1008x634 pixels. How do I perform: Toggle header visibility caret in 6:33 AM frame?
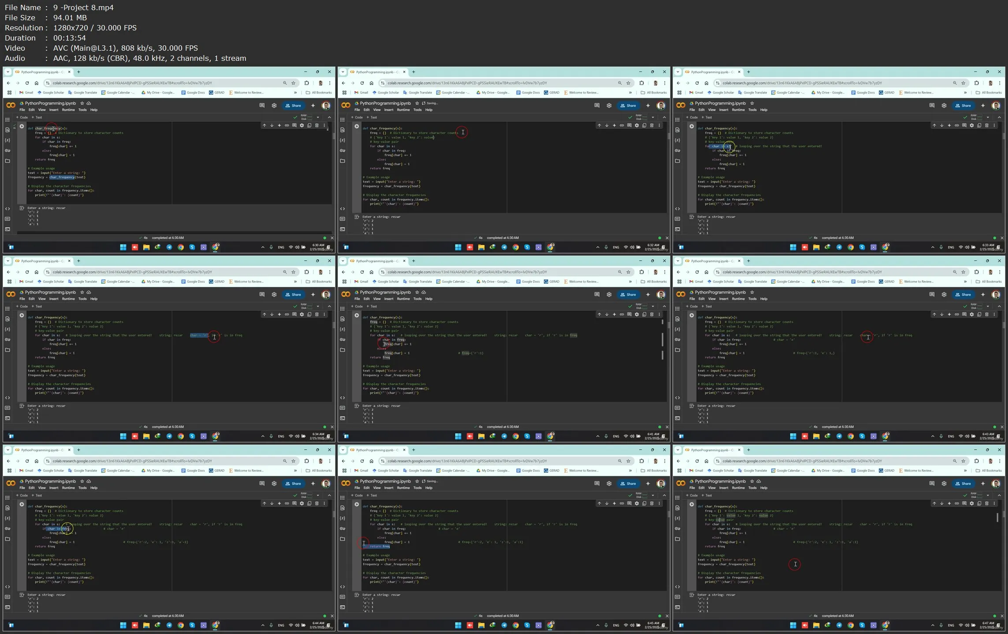pos(999,117)
